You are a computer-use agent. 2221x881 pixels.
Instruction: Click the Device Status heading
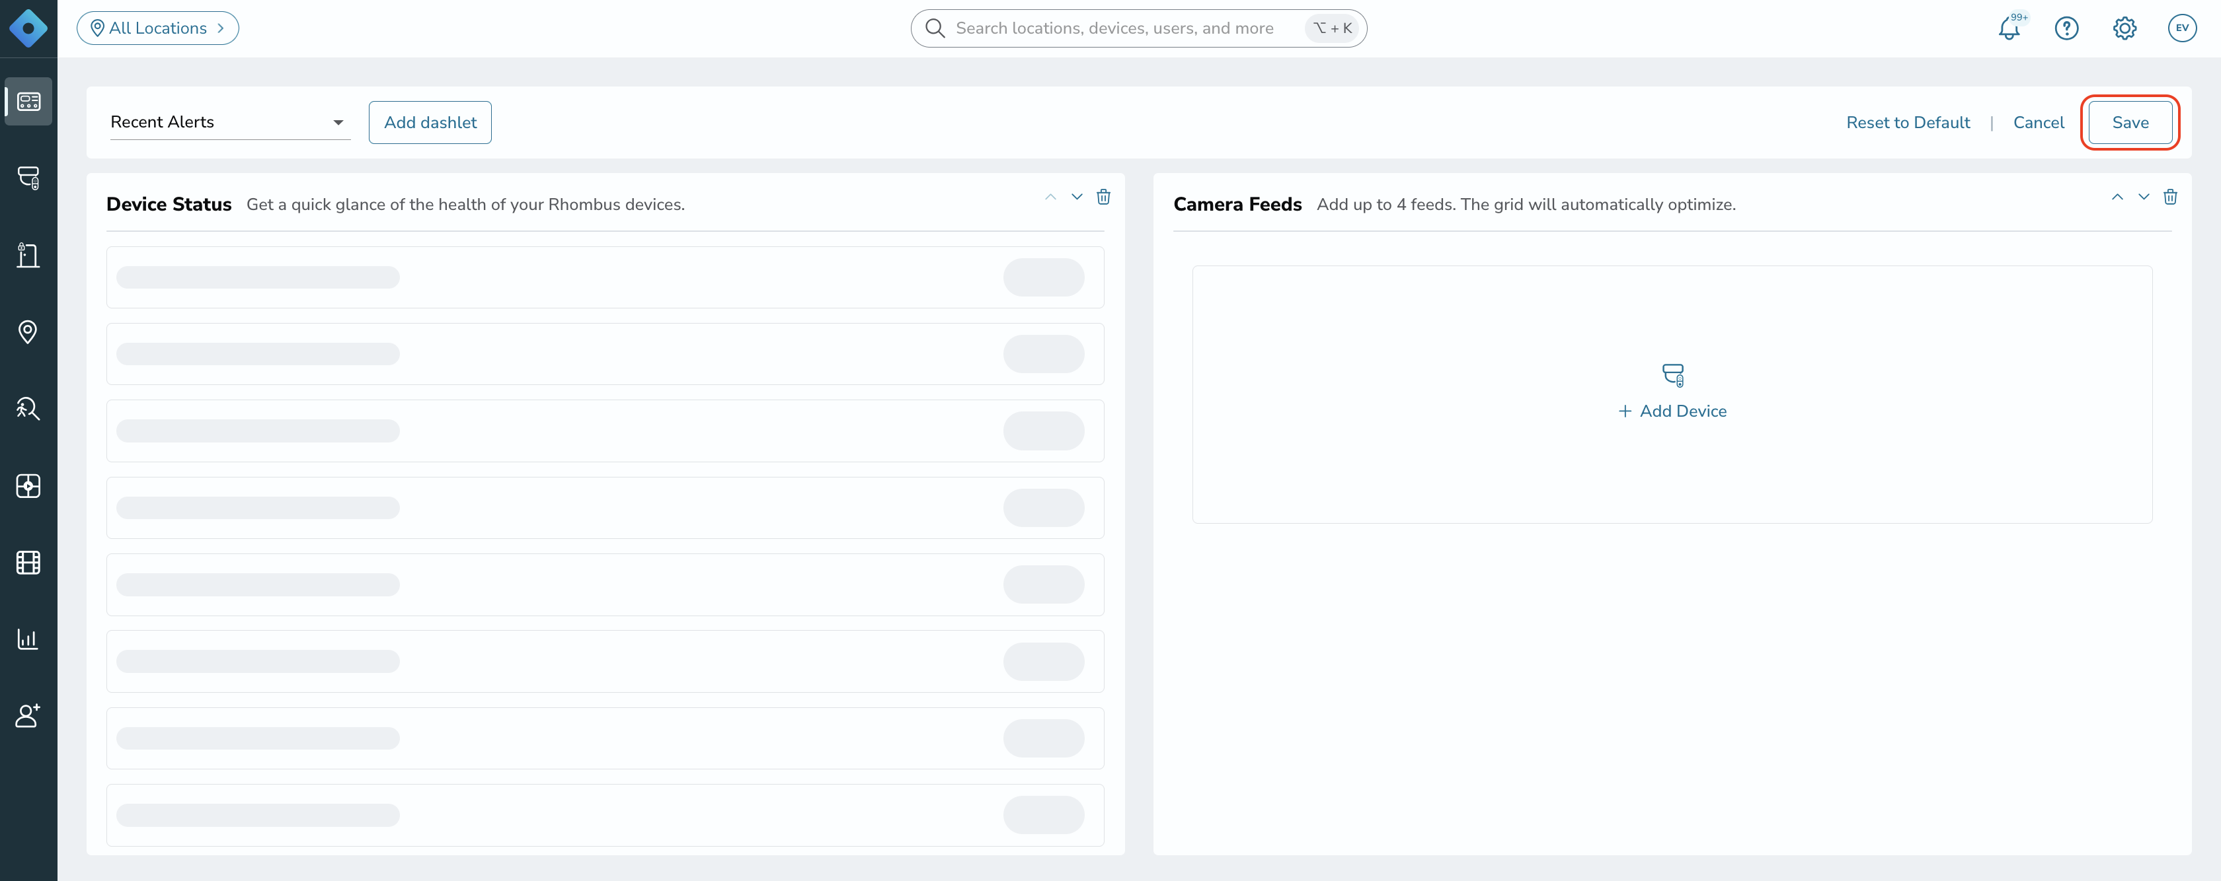coord(169,204)
